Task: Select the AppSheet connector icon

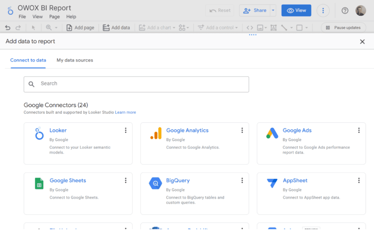Action: pyautogui.click(x=272, y=183)
